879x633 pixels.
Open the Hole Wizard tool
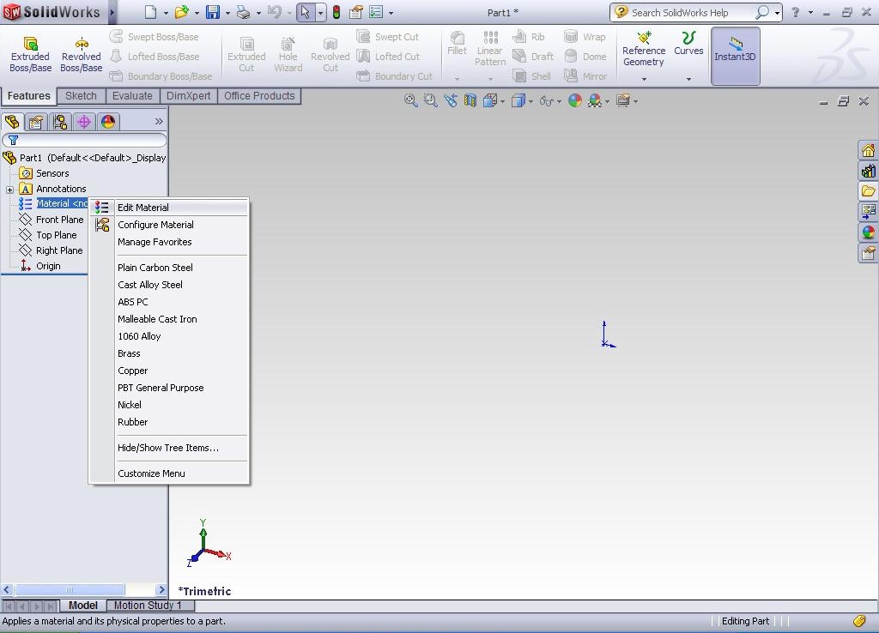click(288, 51)
